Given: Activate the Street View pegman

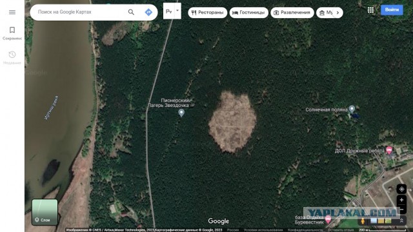Looking at the screenshot, I should 363,221.
